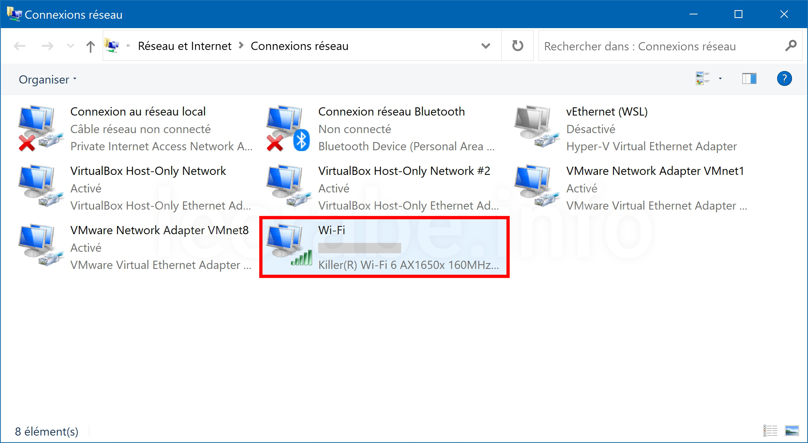Select the VMware Network Adapter VMnet1 icon

tap(537, 186)
